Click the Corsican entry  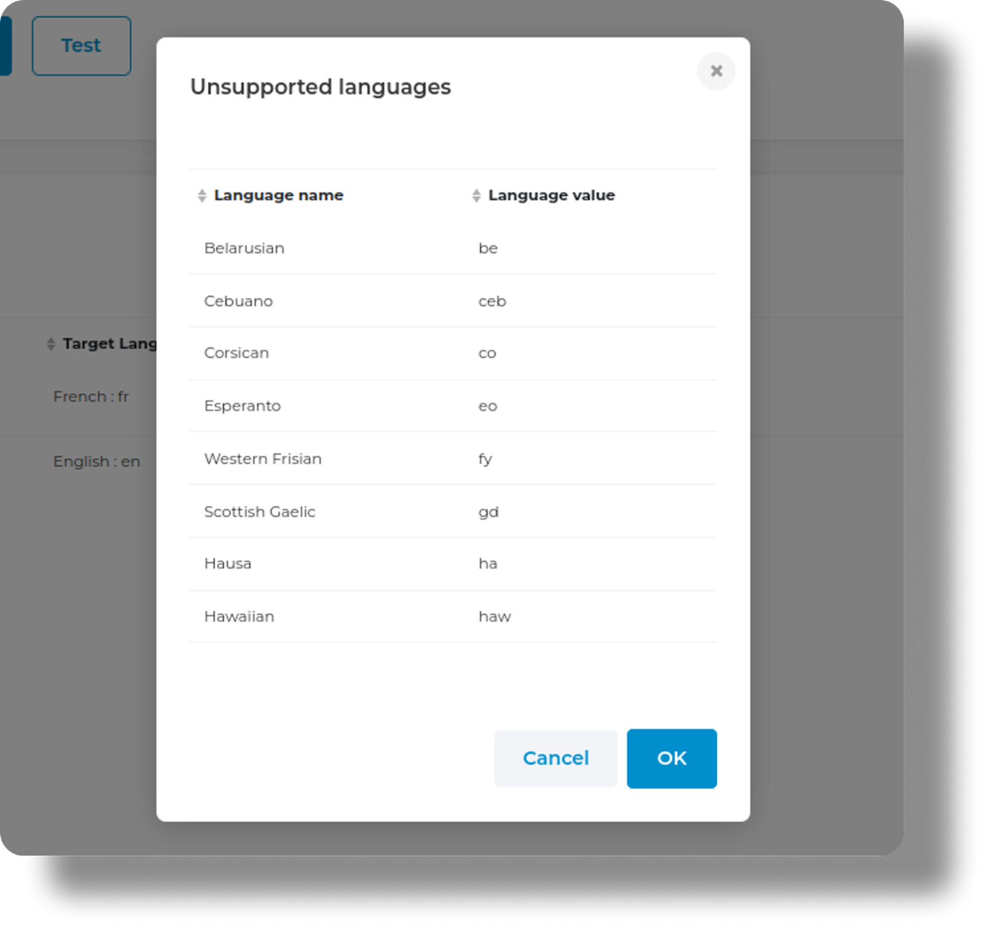[x=237, y=353]
